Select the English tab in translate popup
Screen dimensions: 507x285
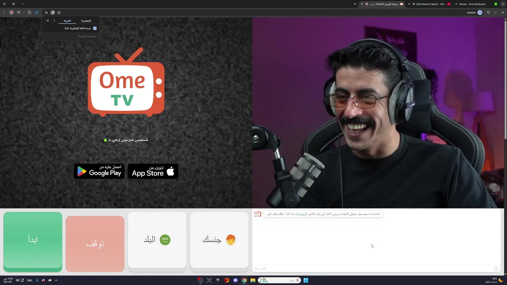tap(86, 21)
